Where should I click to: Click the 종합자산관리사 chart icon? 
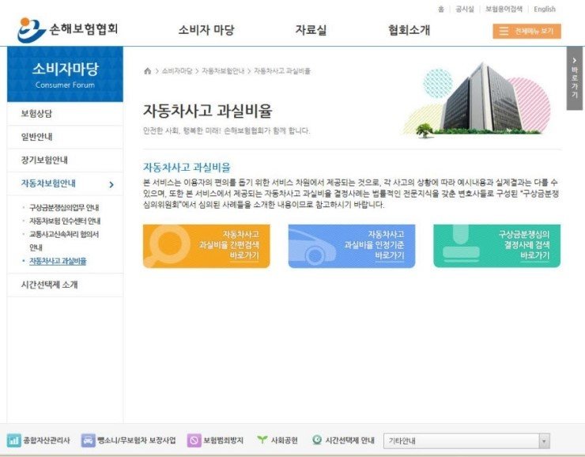point(13,440)
